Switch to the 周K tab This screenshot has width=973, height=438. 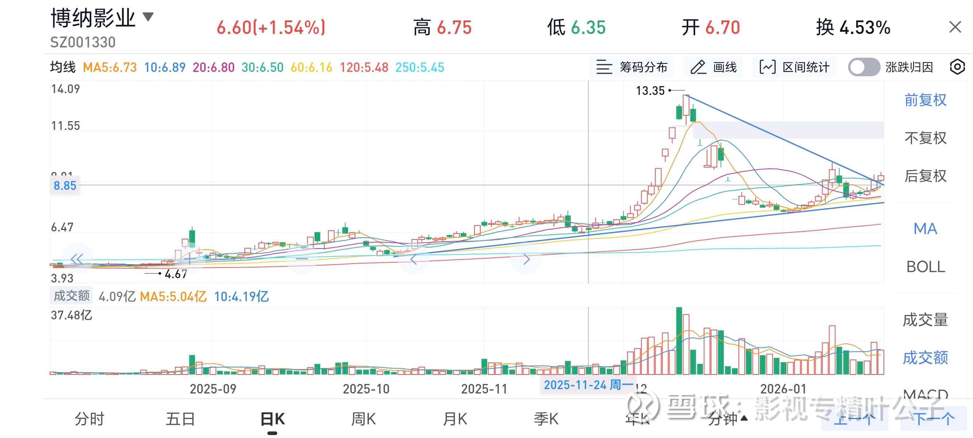click(363, 419)
